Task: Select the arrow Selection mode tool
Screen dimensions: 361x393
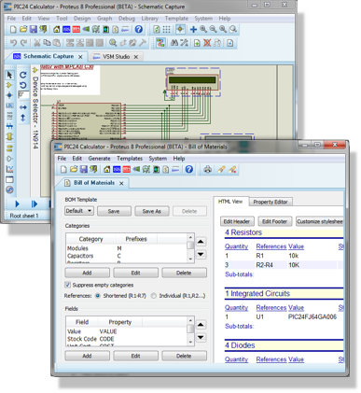Action: coord(9,75)
